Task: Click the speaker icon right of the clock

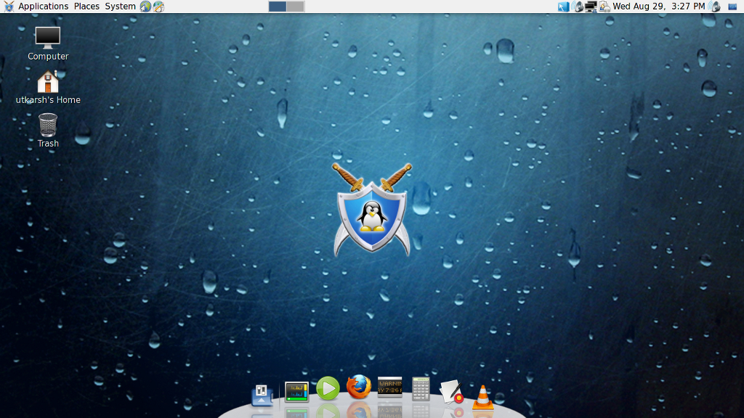Action: click(x=715, y=7)
